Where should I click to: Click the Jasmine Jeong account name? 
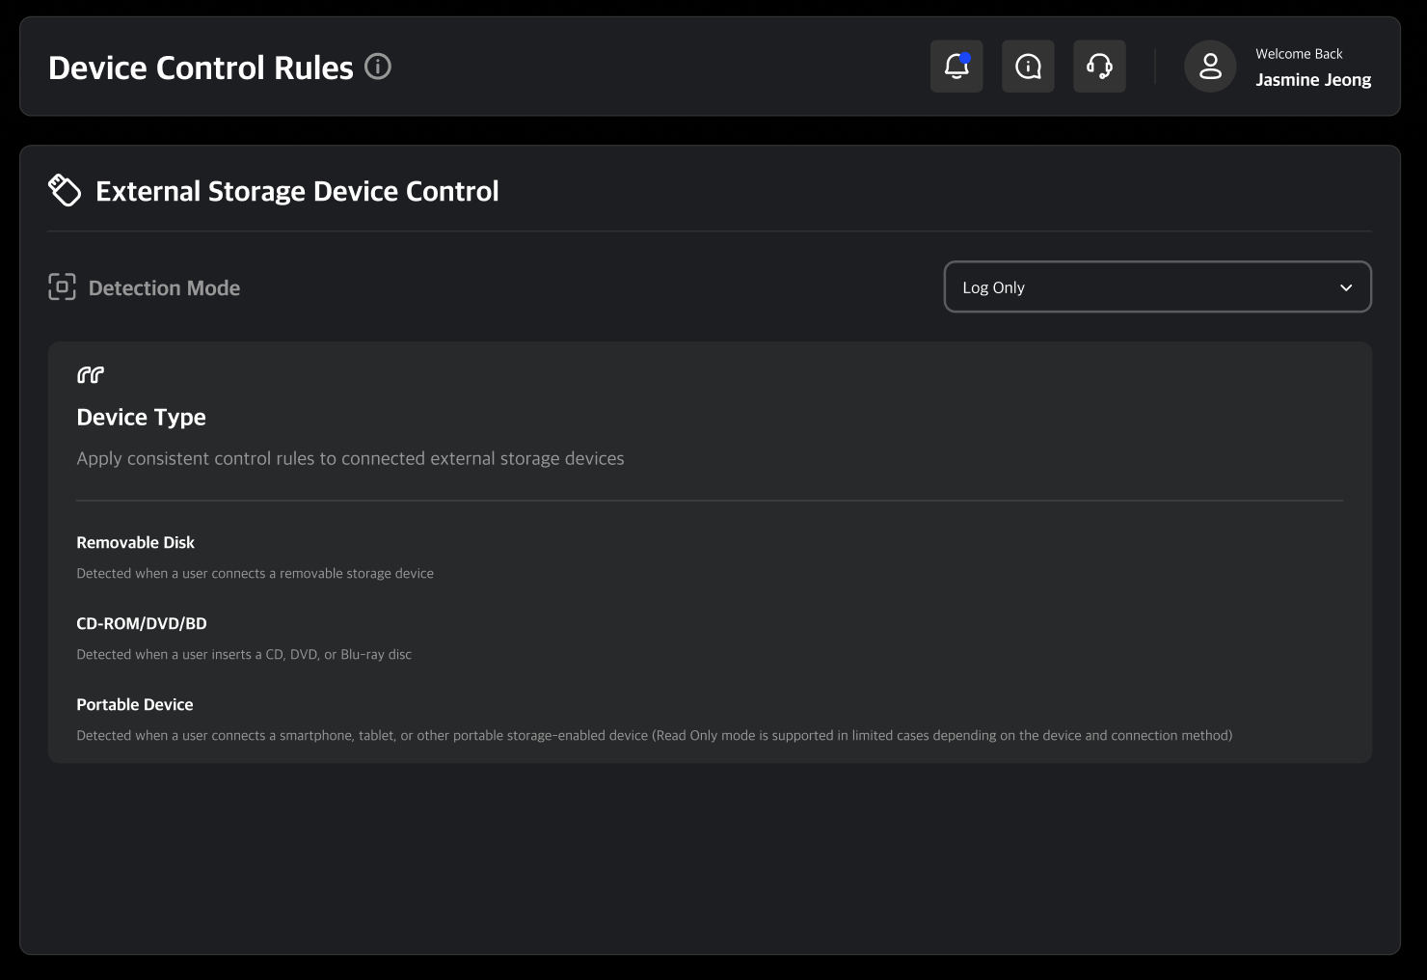[x=1313, y=79]
